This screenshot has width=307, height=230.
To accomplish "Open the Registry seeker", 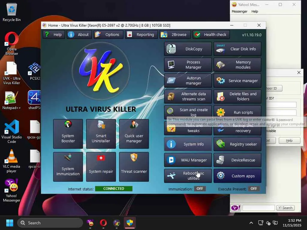I will (237, 144).
